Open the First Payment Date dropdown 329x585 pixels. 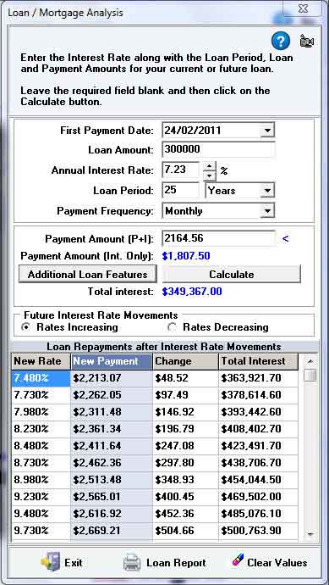[267, 131]
